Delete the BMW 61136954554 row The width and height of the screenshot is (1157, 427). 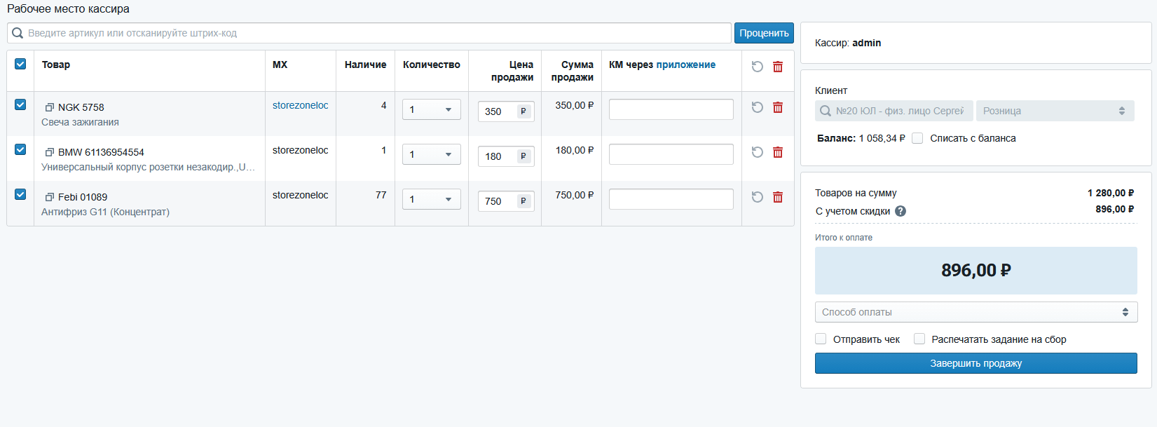point(778,152)
